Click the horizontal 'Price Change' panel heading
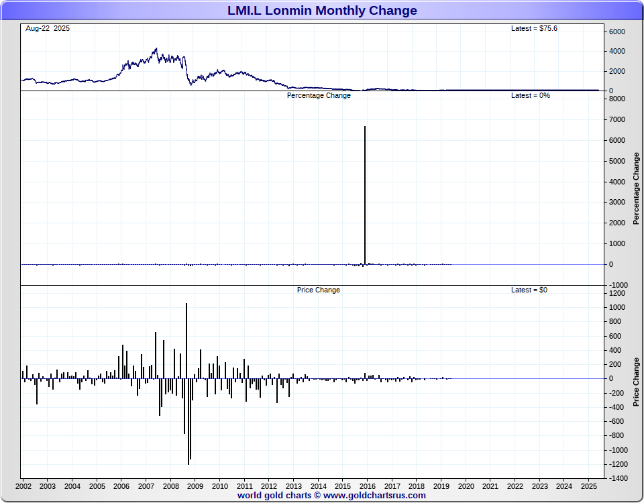The width and height of the screenshot is (644, 503). (x=318, y=290)
